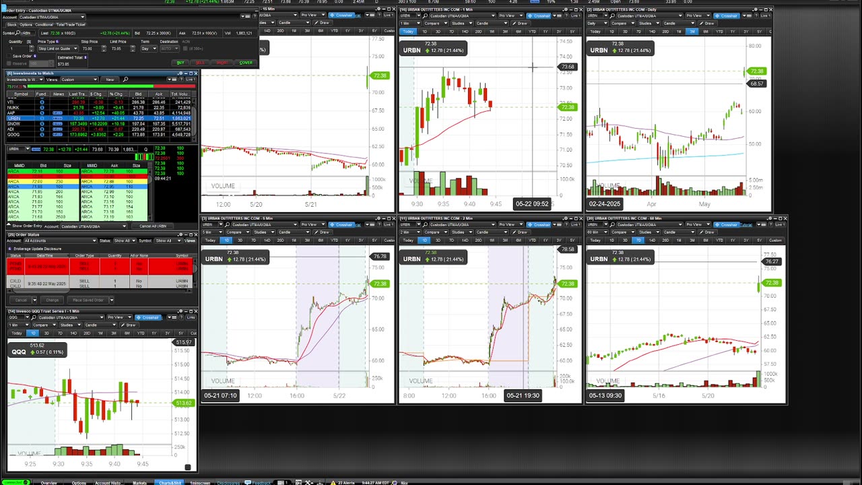Image resolution: width=862 pixels, height=485 pixels.
Task: Click the green connected status indicator
Action: pyautogui.click(x=16, y=482)
